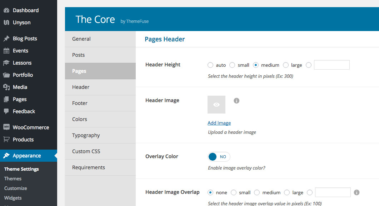The image size is (379, 206).
Task: Click the Pages Header section title
Action: coord(165,39)
